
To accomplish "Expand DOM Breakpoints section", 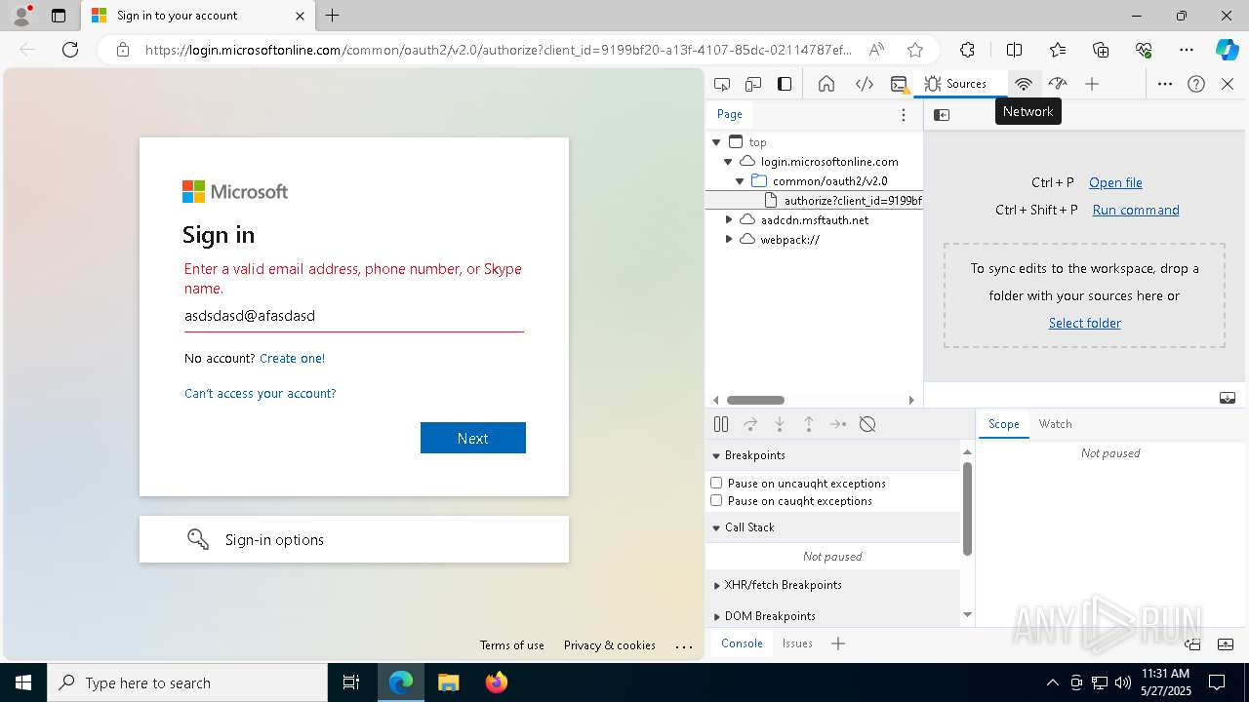I will click(833, 616).
